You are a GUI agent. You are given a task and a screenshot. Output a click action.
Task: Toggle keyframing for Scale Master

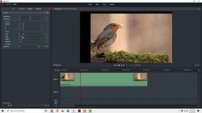pos(19,24)
